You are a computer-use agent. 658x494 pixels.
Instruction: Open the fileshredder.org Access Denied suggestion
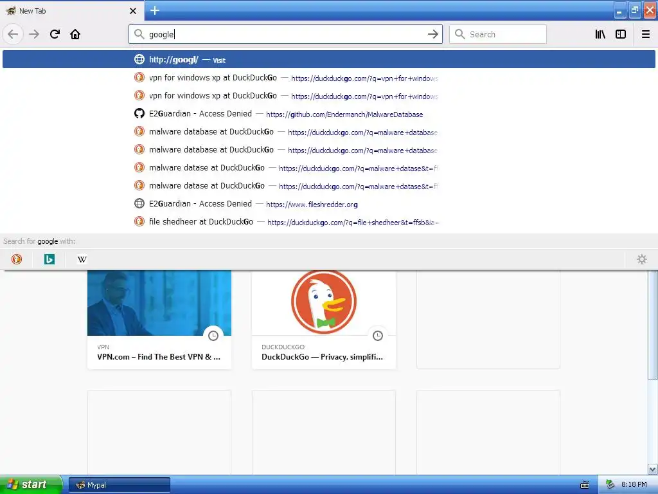328,204
